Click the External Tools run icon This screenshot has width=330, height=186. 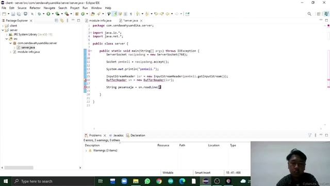click(67, 14)
